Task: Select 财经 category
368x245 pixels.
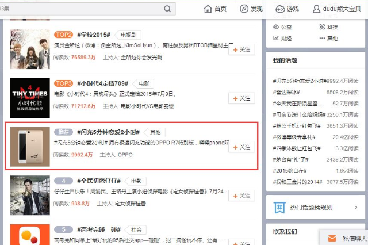Action: pos(282,39)
